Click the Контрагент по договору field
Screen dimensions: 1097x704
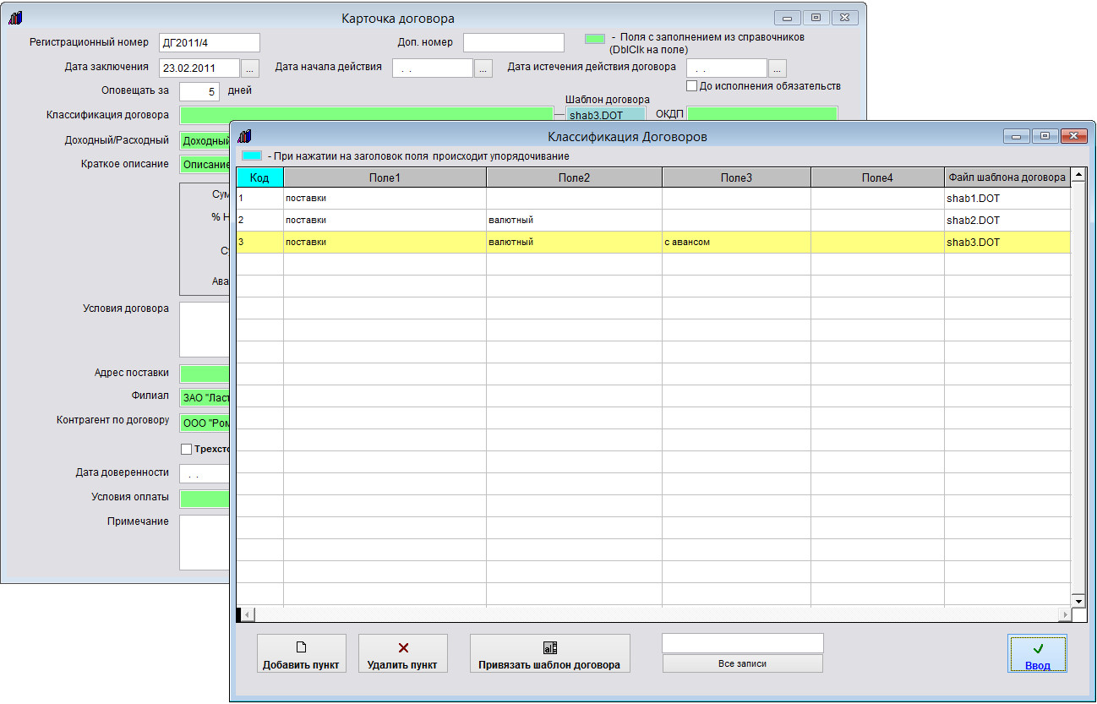205,421
